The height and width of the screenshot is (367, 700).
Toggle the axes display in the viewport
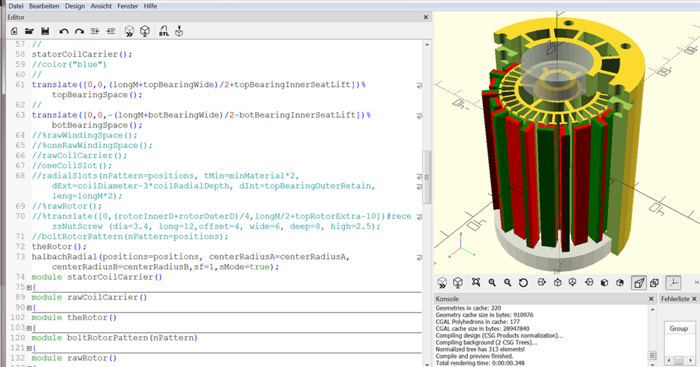[673, 283]
